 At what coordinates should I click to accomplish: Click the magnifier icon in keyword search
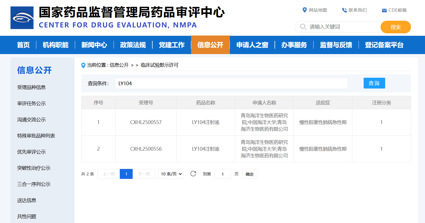coord(303,27)
